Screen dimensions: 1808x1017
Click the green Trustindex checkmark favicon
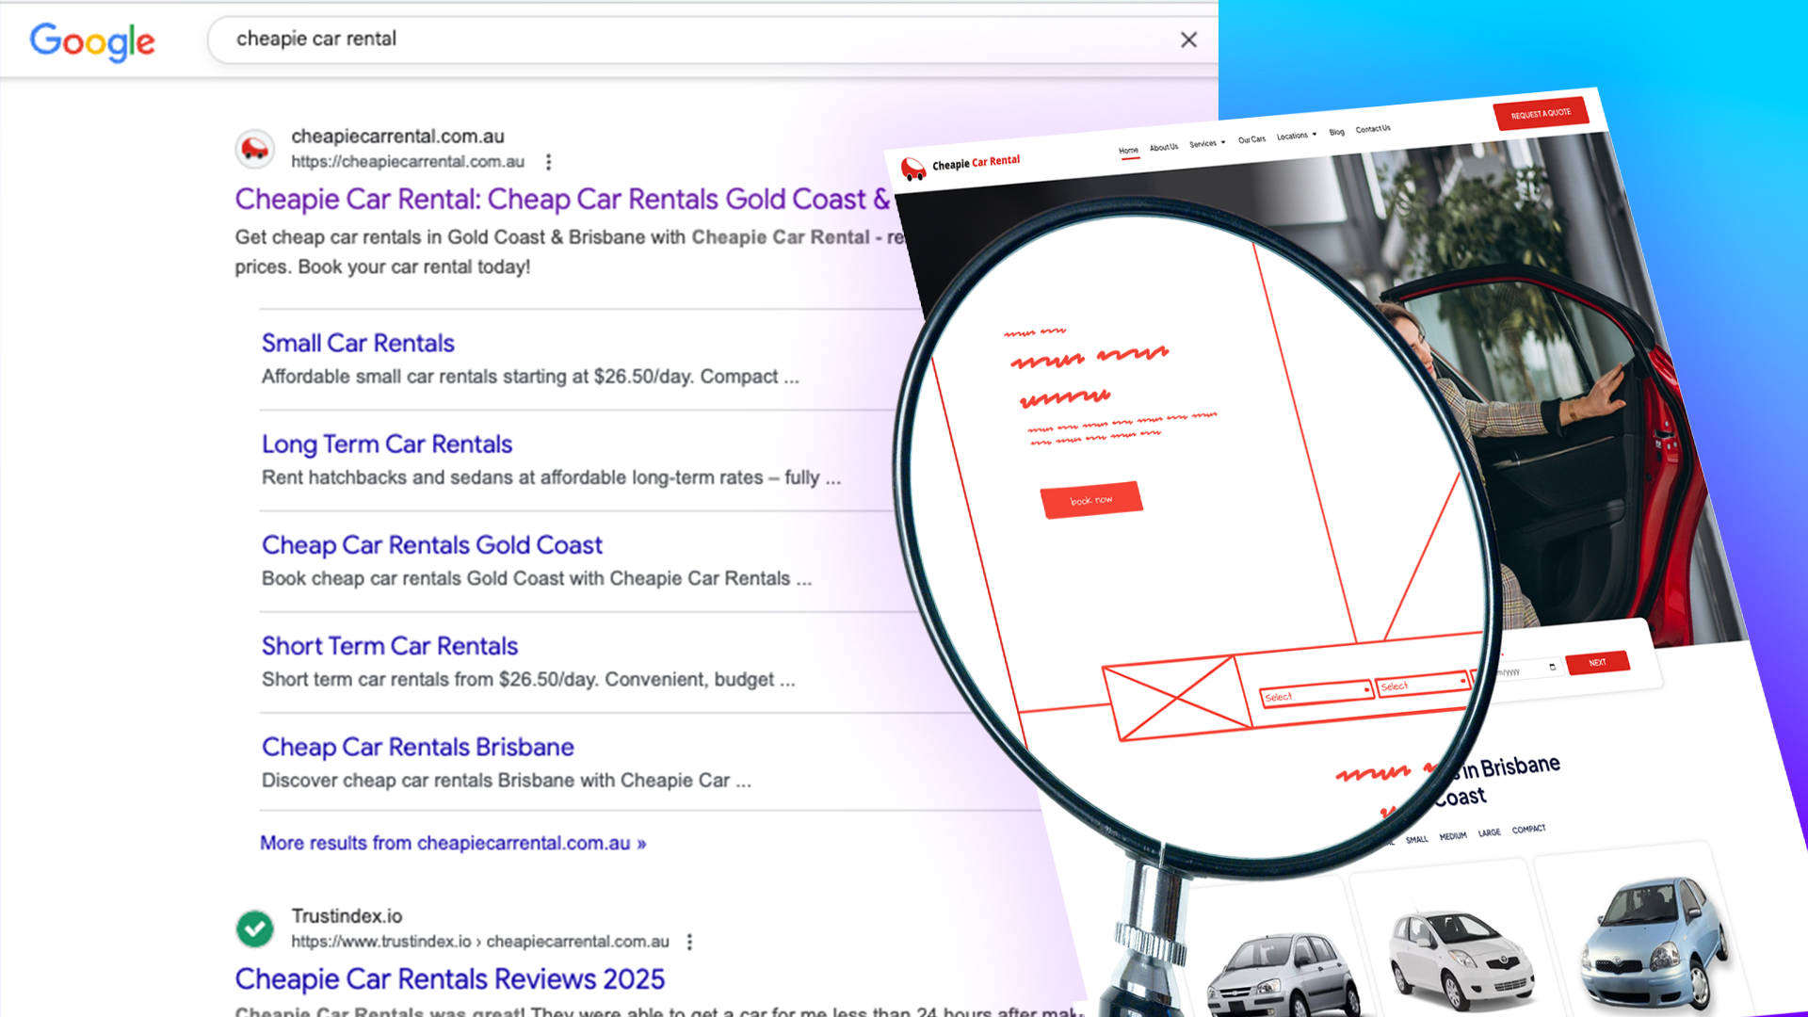click(254, 928)
